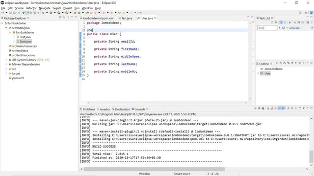314x176 pixels.
Task: Click the console vertical scrollbar down arrow
Action: (x=312, y=165)
